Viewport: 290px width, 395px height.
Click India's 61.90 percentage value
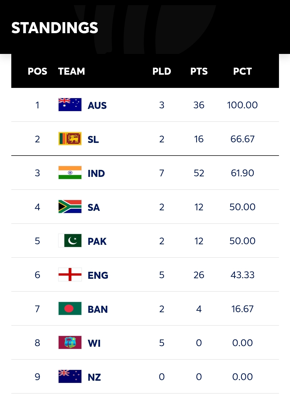[242, 173]
